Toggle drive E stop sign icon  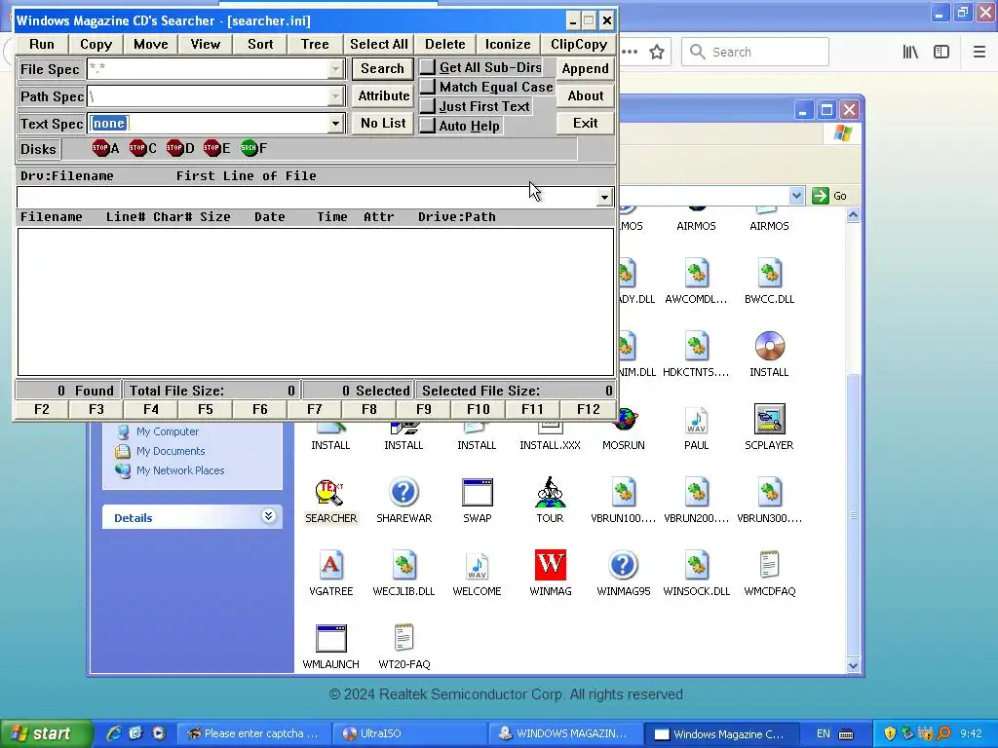point(211,148)
